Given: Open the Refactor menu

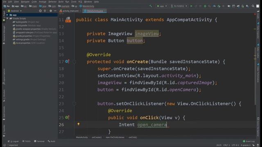Looking at the screenshot, I should 52,2.
